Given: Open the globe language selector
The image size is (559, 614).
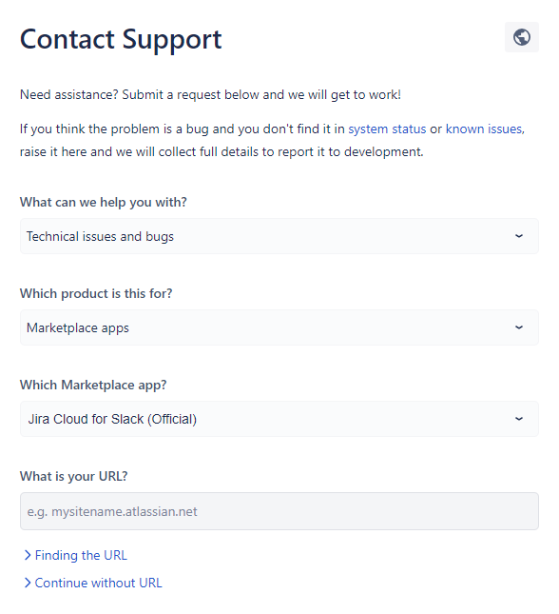Looking at the screenshot, I should point(521,37).
